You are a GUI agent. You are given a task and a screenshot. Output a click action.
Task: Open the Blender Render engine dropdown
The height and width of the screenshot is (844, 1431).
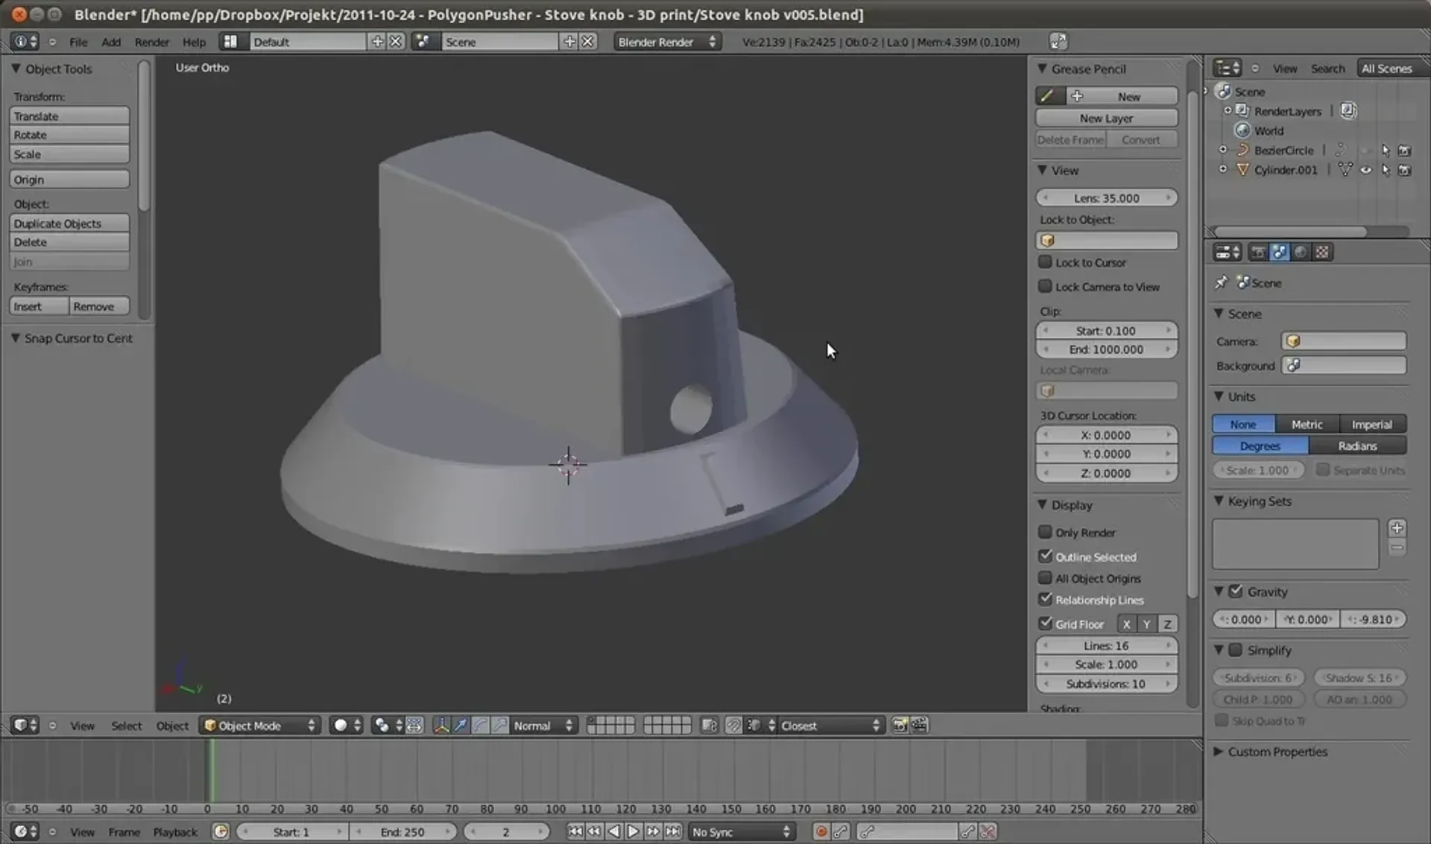coord(666,42)
